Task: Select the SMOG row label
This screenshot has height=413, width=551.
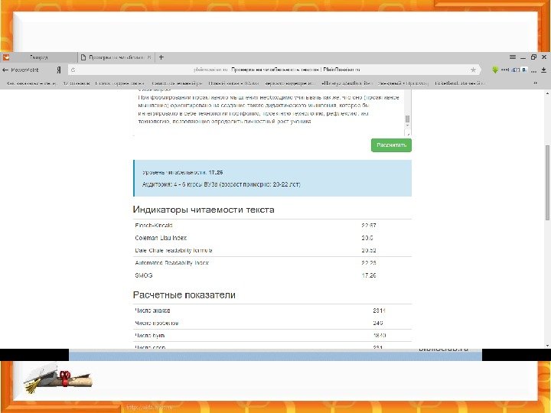Action: (x=144, y=275)
